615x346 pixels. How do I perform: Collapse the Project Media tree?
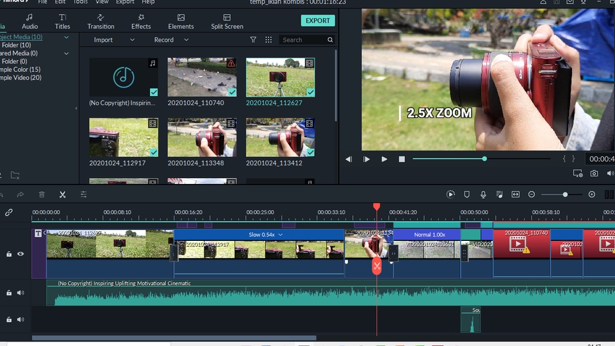pyautogui.click(x=66, y=37)
